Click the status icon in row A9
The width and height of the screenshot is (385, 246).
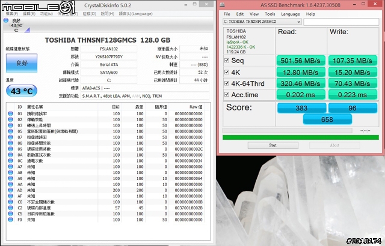pos(10,178)
